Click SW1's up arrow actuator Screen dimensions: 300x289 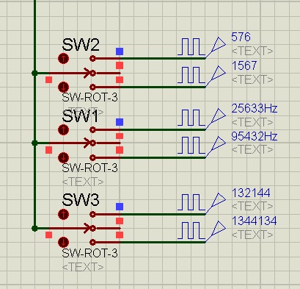[x=63, y=129]
